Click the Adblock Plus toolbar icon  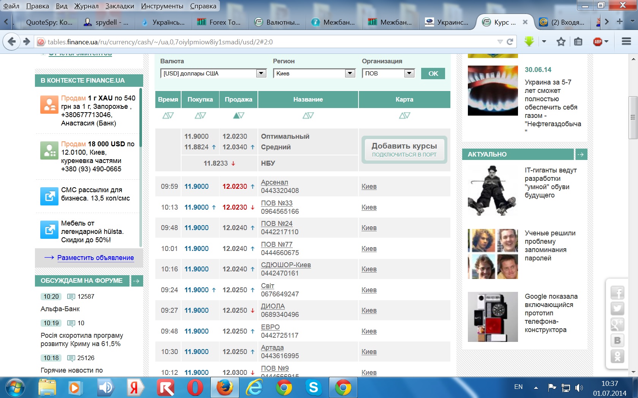point(598,42)
